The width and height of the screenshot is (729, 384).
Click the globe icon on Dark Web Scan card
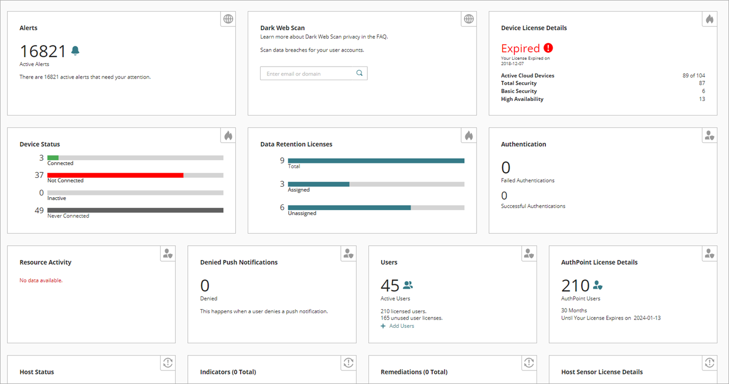pos(469,19)
